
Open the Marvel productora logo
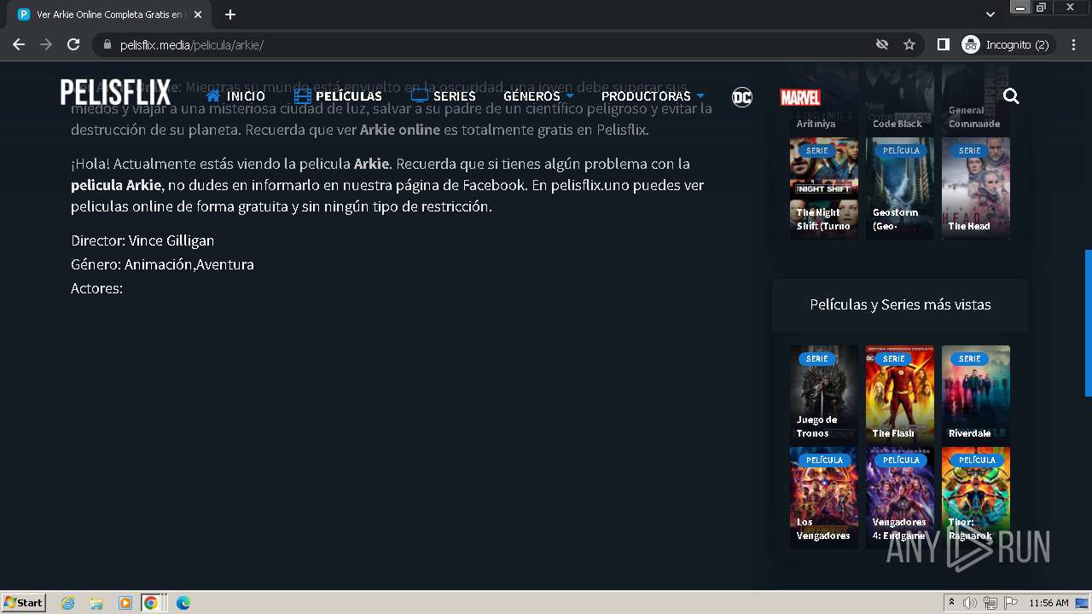pyautogui.click(x=800, y=96)
